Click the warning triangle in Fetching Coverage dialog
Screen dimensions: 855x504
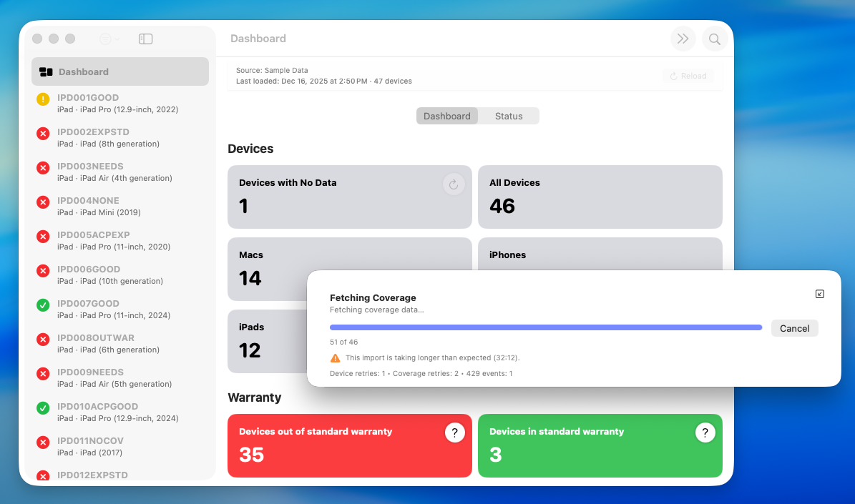tap(334, 357)
